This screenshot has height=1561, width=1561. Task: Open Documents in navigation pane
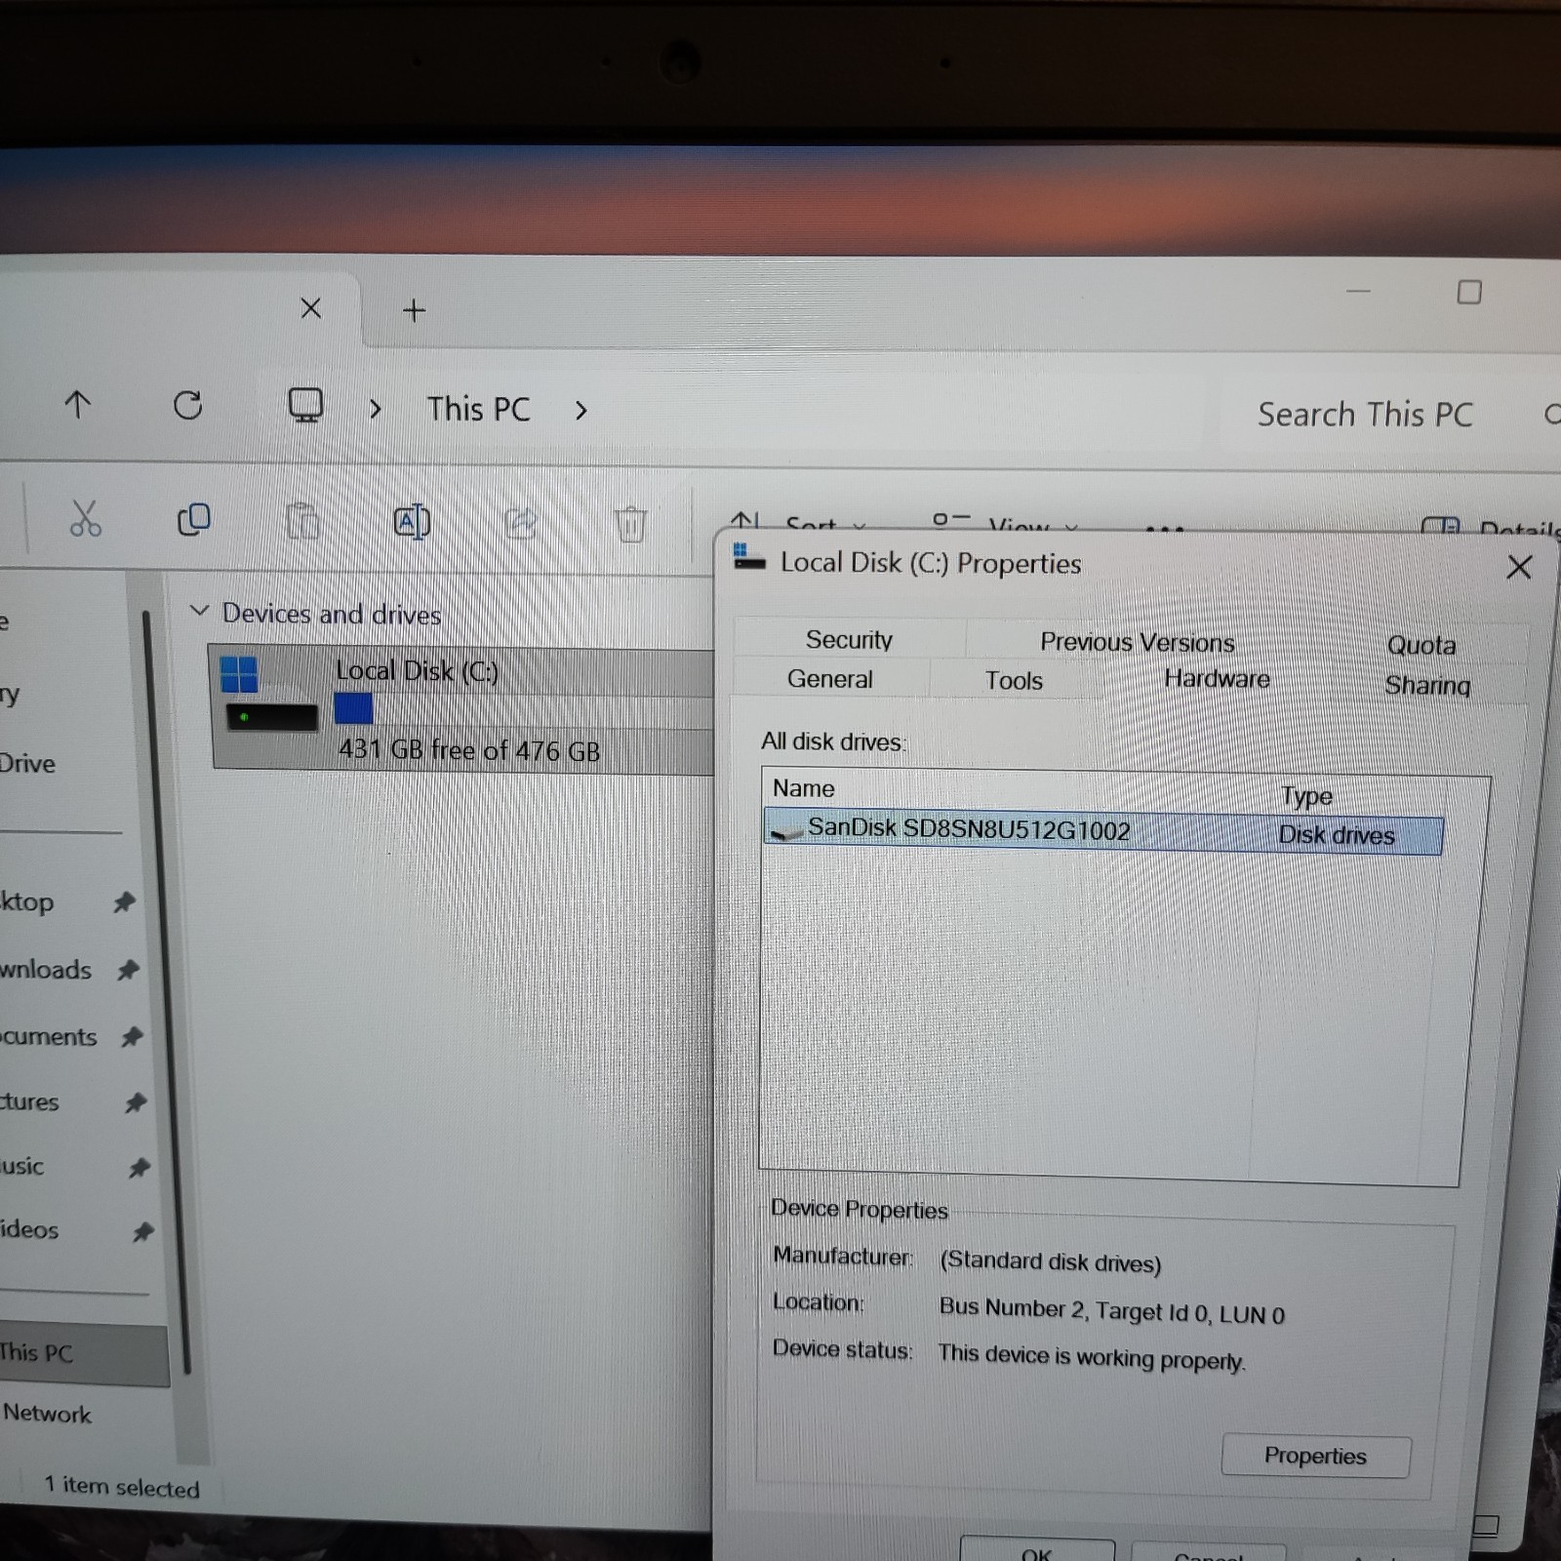49,1036
